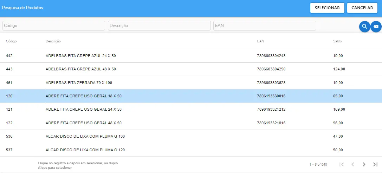Click the Pesquisa de Produtos title

22,8
